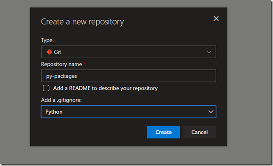Open the repository Type dropdown showing Git
Image resolution: width=273 pixels, height=166 pixels.
tap(128, 52)
